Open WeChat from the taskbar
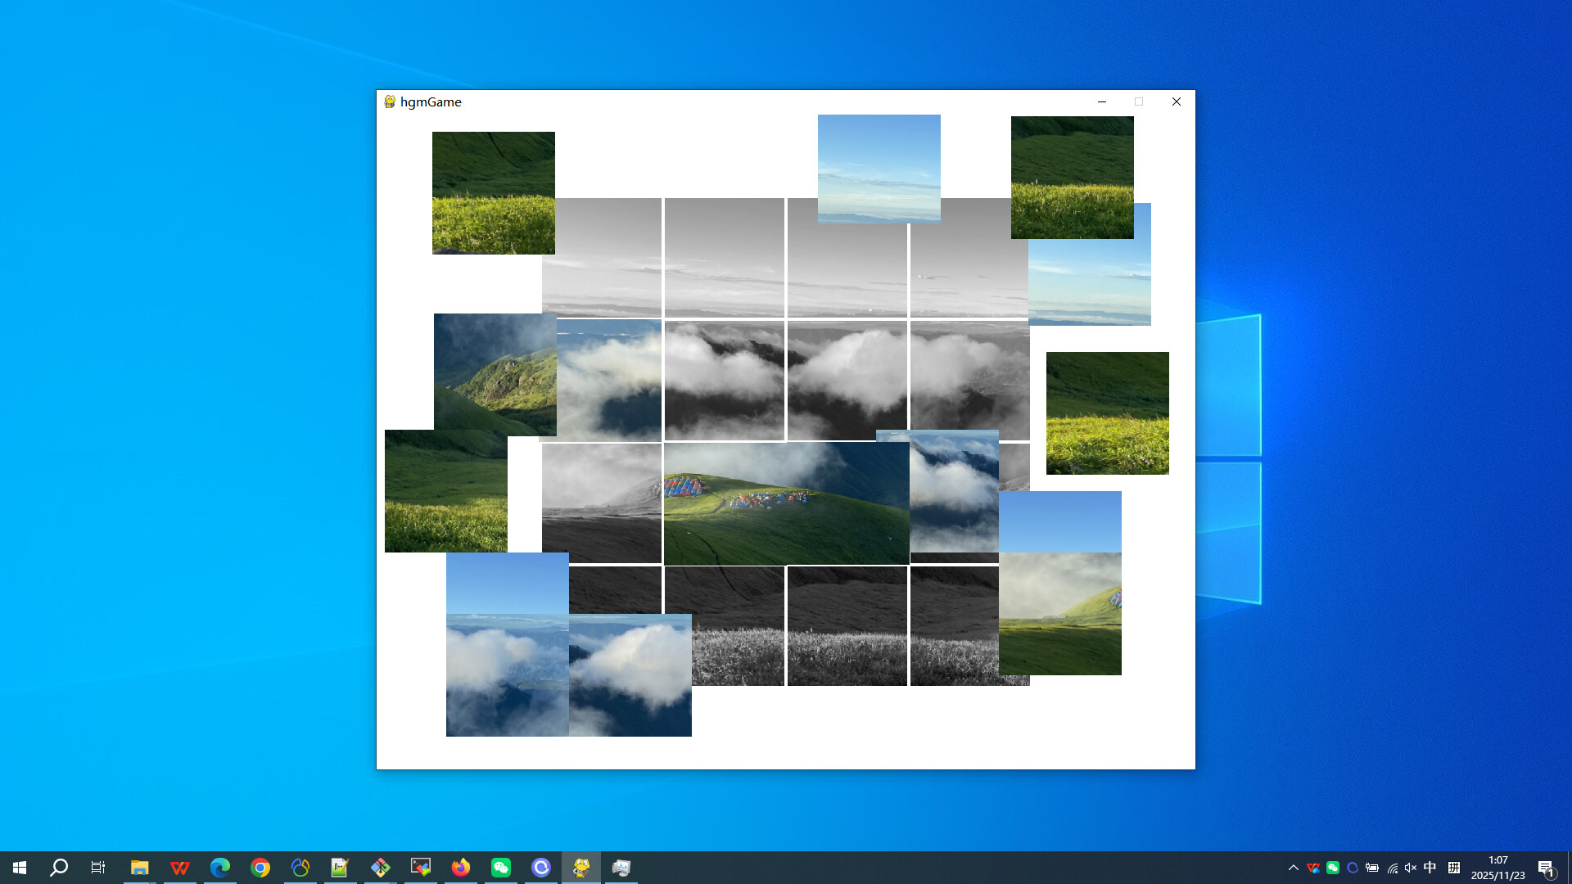Viewport: 1572px width, 884px height. (x=501, y=867)
